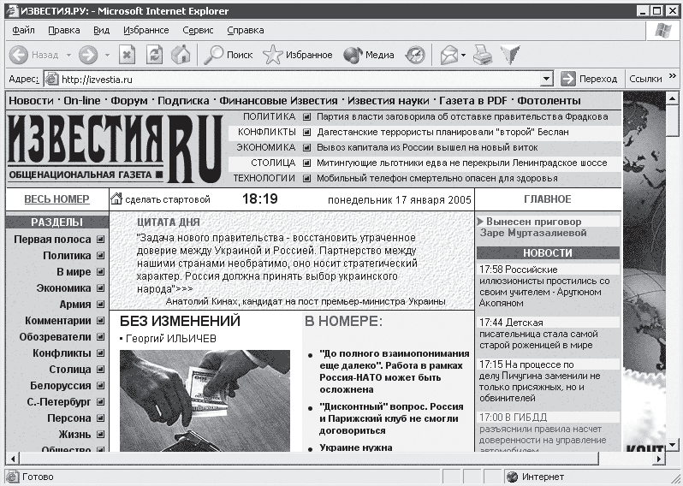Click the Переход go arrow button

[x=568, y=79]
